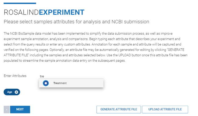This screenshot has height=116, width=198.
Task: Click the NEXT button
Action: [20, 109]
